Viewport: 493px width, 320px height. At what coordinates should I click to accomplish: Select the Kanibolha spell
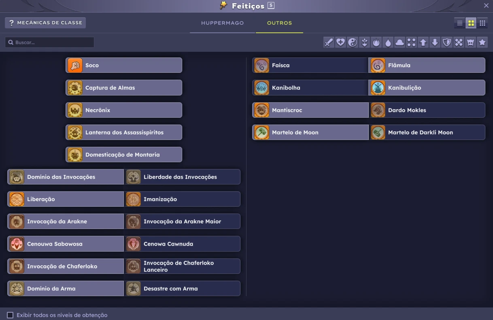310,87
